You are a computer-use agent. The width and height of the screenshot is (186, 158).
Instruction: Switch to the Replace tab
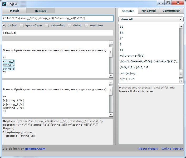(x=41, y=11)
